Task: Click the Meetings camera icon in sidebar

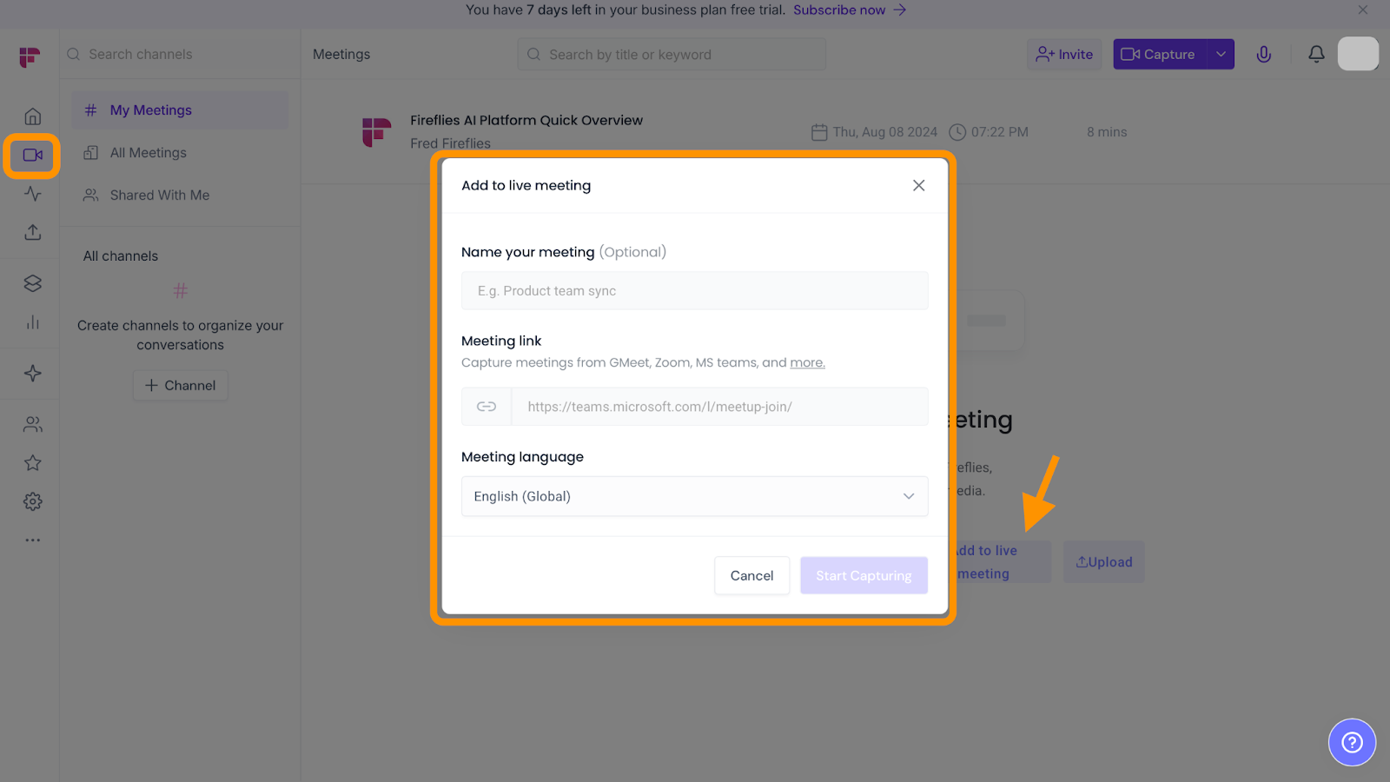Action: click(x=33, y=156)
